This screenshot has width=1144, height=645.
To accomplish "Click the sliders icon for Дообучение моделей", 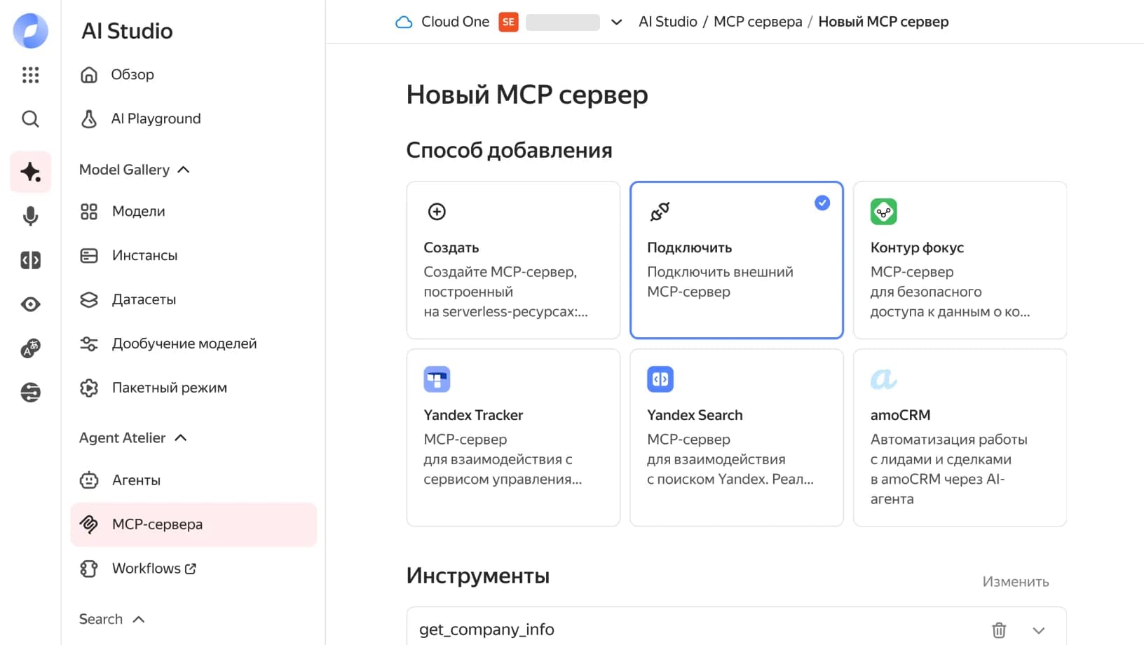I will pos(89,344).
